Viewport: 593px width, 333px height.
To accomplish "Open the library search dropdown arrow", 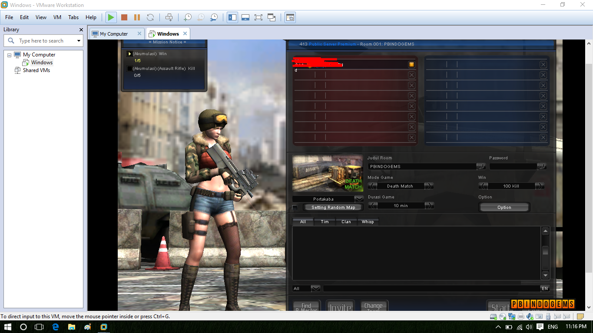I will tap(79, 41).
